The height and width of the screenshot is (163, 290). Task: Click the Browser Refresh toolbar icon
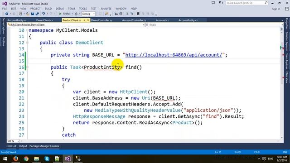tap(76, 14)
